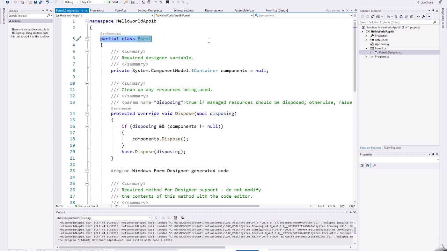Screen dimensions: 447x251
Task: Click the quick actions screwdriver icon on line 3
Action: pos(78,39)
